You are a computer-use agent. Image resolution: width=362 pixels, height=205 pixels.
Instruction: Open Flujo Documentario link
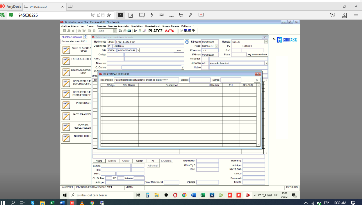pyautogui.click(x=72, y=37)
